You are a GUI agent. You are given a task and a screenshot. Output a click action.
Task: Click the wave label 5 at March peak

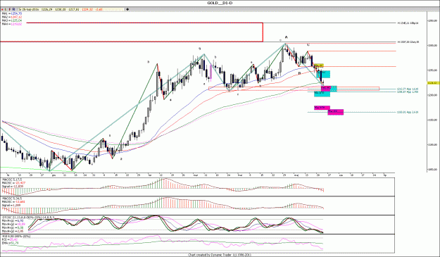200,49
